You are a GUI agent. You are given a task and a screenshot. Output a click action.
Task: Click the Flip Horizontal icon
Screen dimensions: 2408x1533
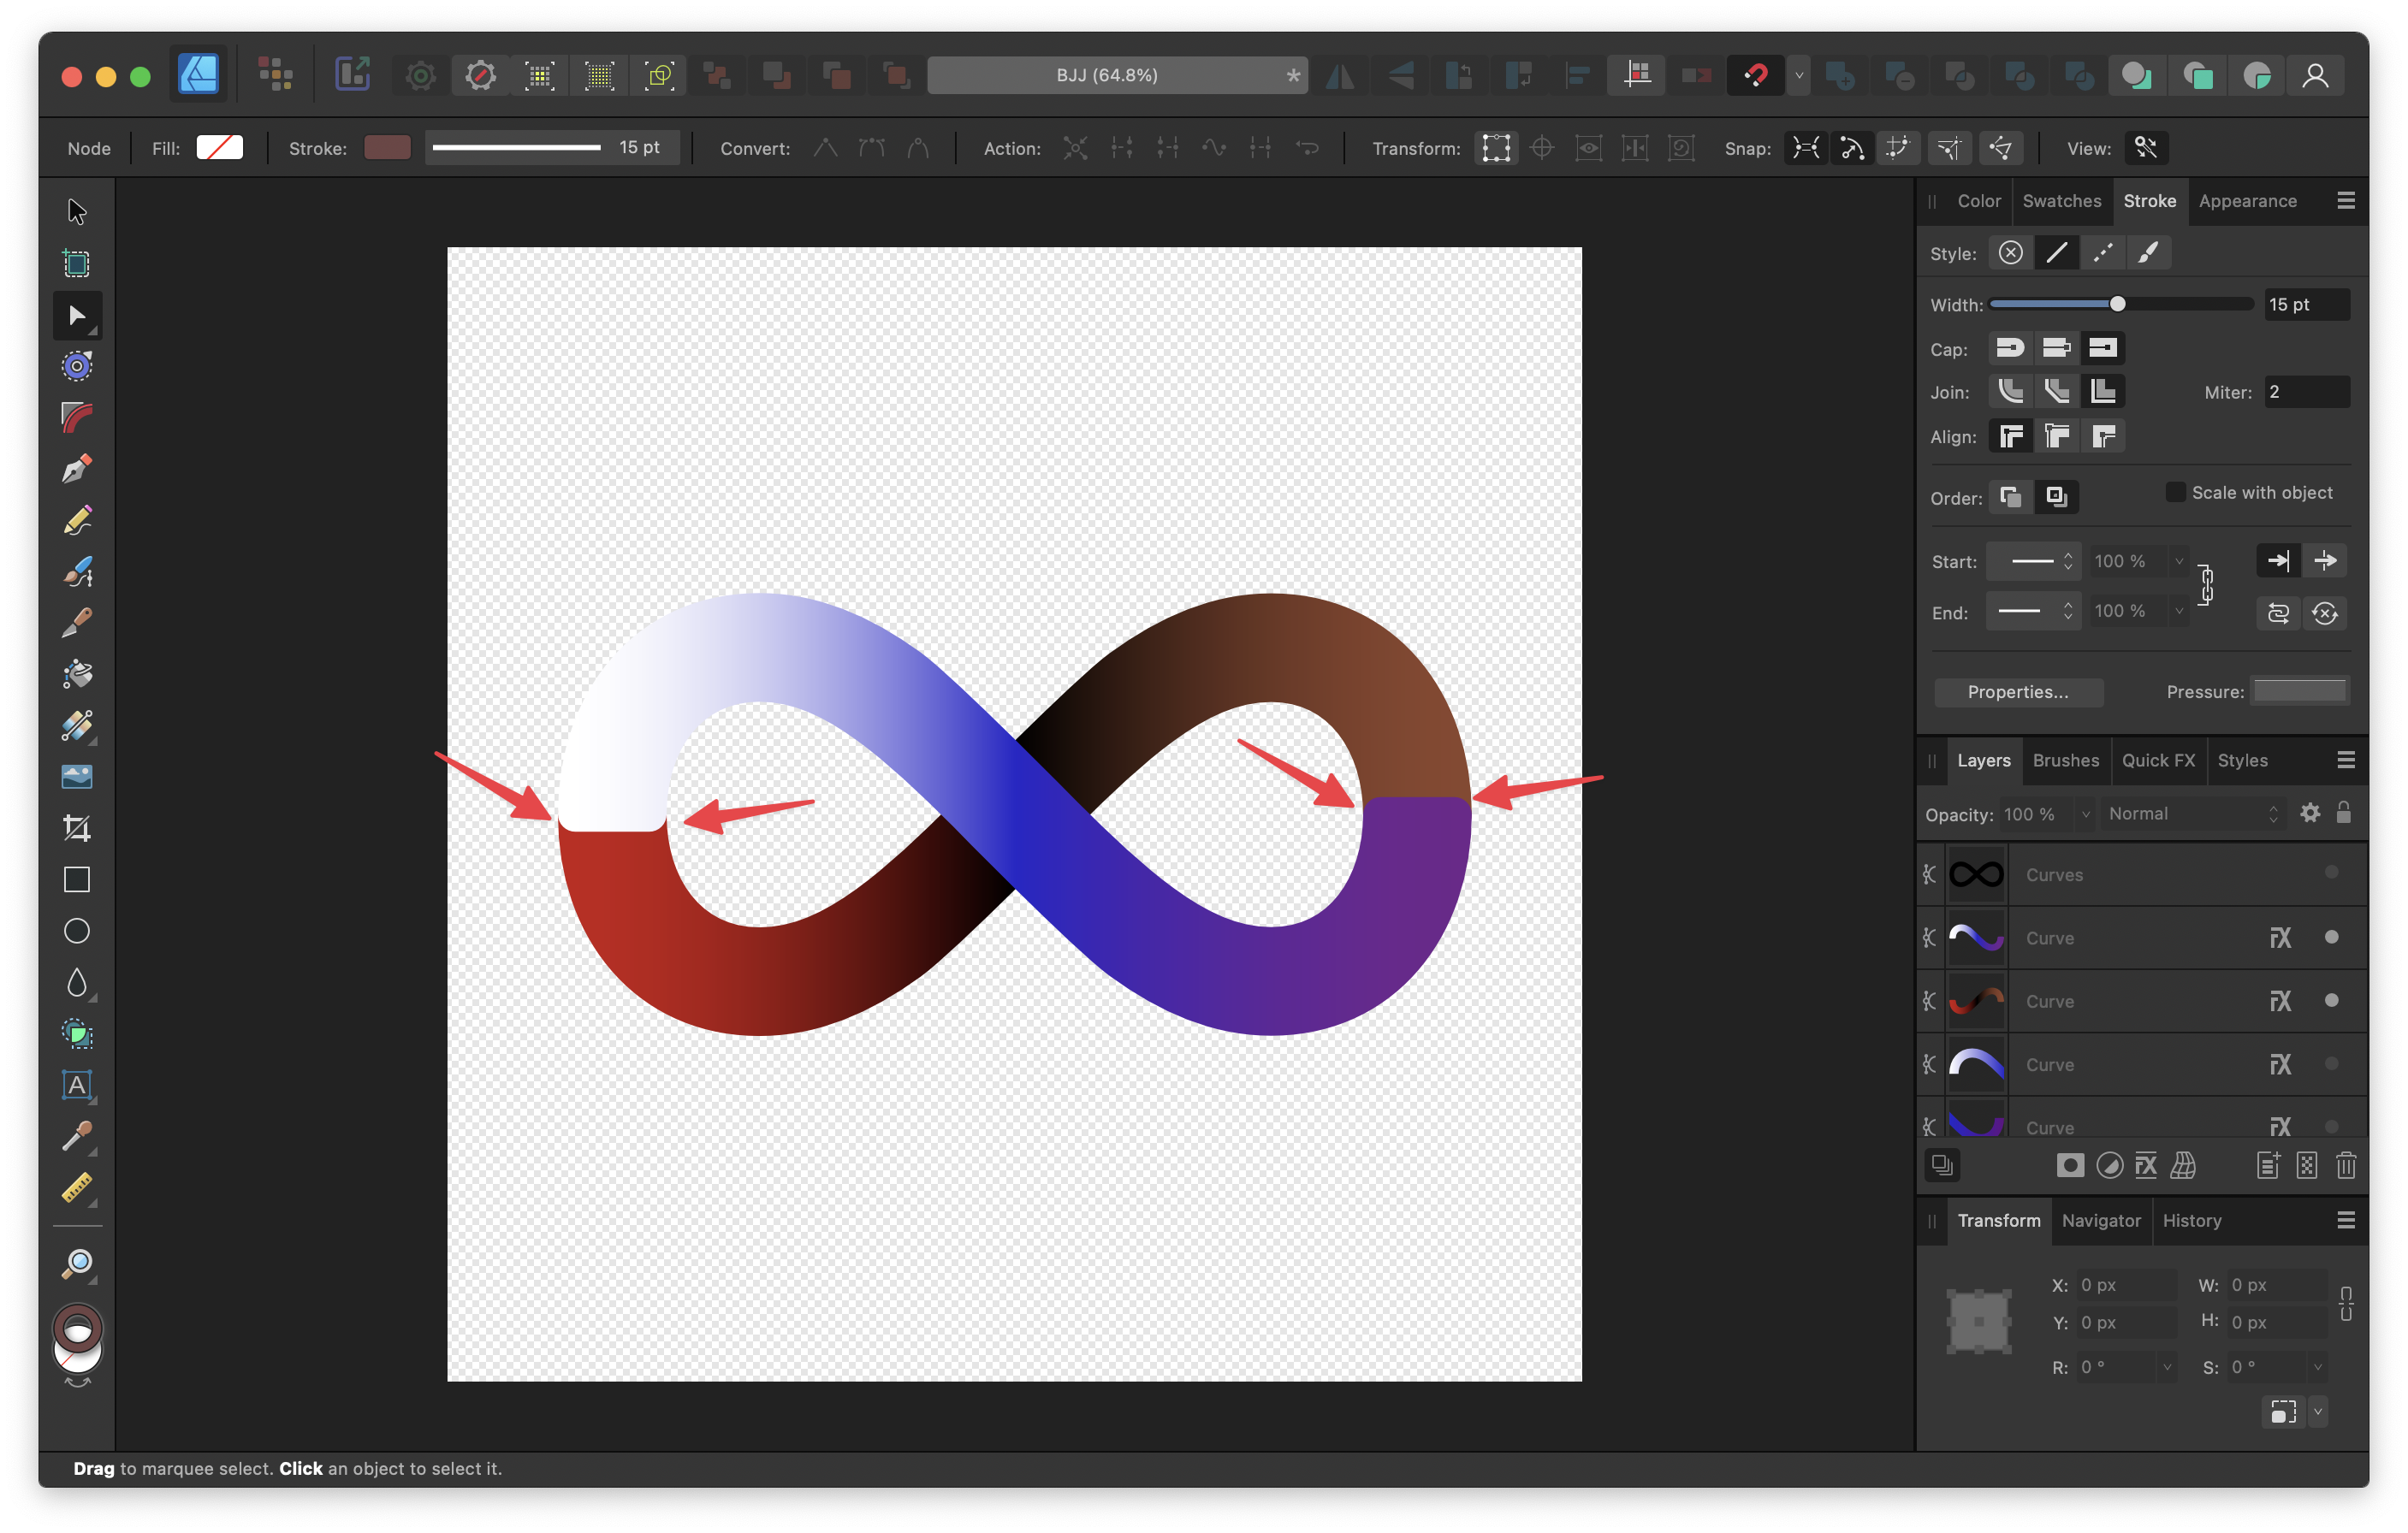[x=1342, y=75]
